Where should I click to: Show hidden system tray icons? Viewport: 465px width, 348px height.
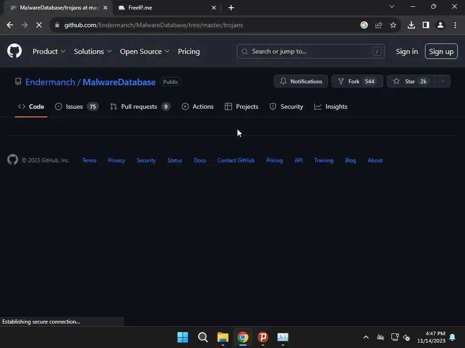point(366,337)
